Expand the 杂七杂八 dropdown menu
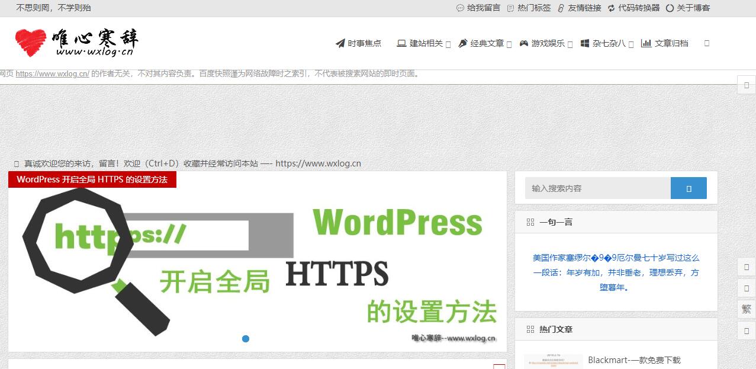The height and width of the screenshot is (369, 756). (607, 43)
